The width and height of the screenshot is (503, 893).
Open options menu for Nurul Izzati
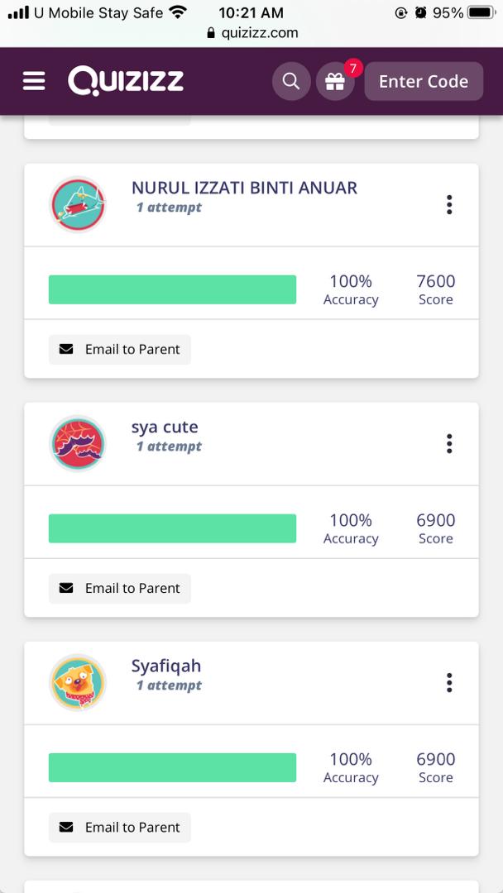click(x=449, y=205)
